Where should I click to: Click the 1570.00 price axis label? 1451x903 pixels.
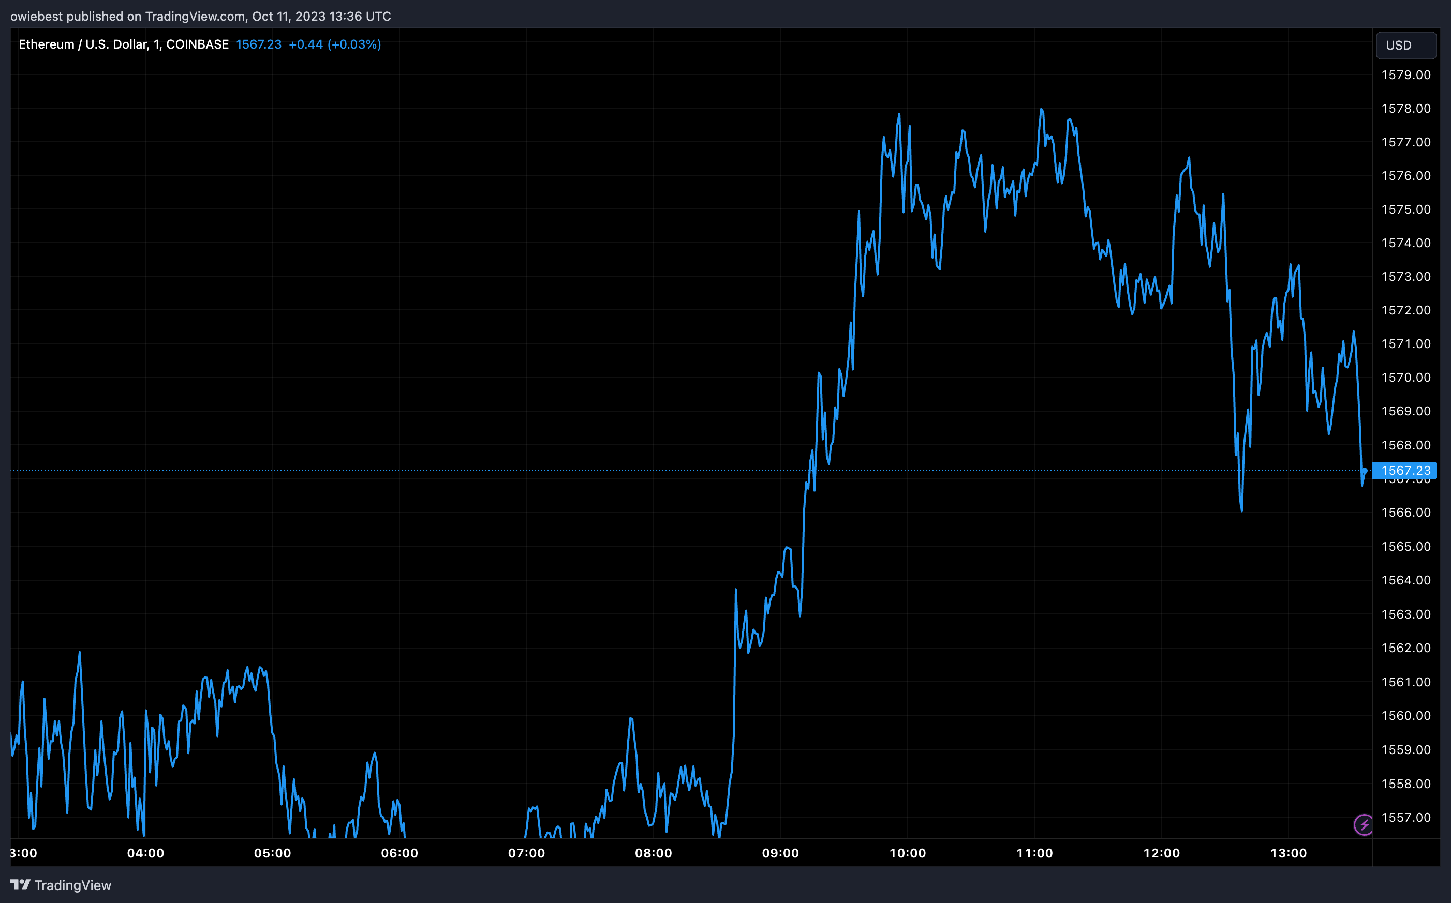tap(1405, 378)
